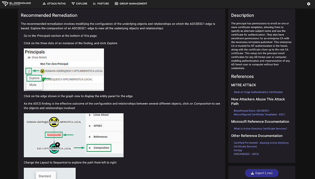This screenshot has height=179, width=315.
Task: Export findings as .csv
Action: 261,173
